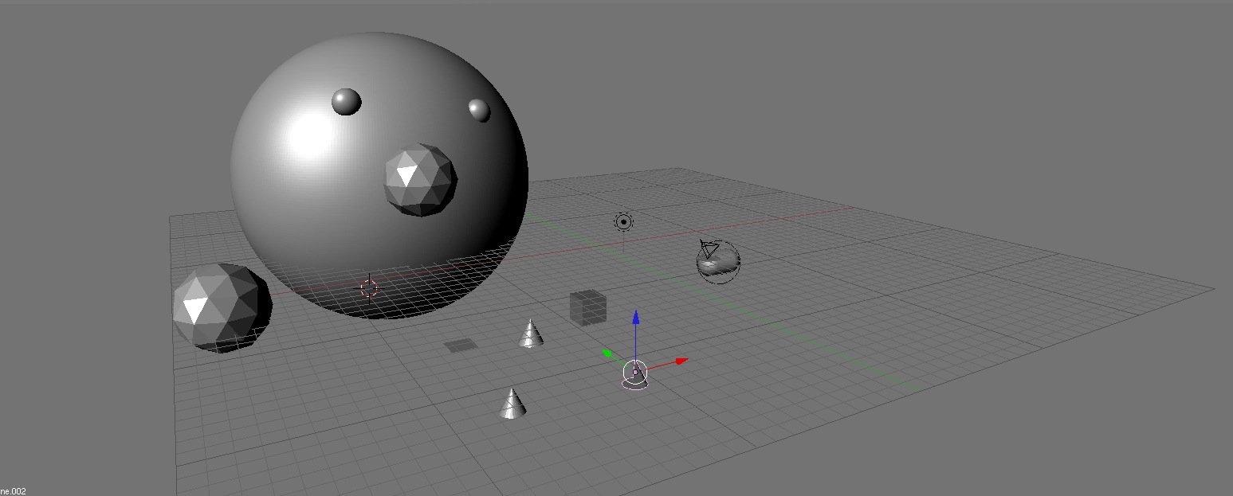1233x496 pixels.
Task: Select the cone beside the flat plane
Action: [x=531, y=334]
